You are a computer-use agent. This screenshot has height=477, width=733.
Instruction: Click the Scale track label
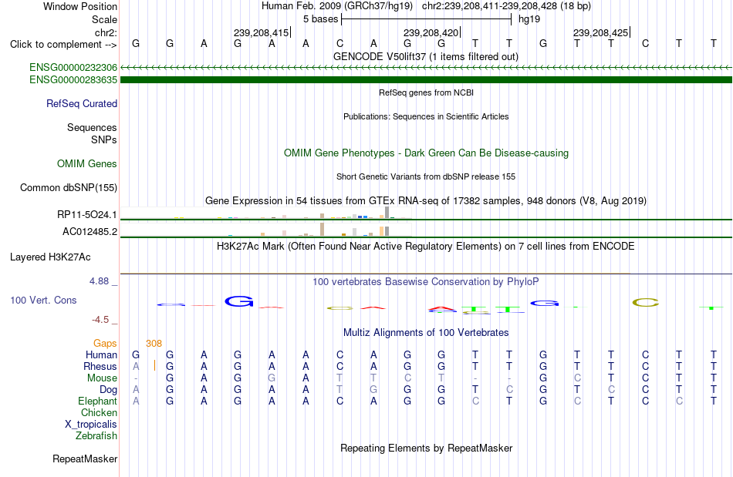point(104,19)
